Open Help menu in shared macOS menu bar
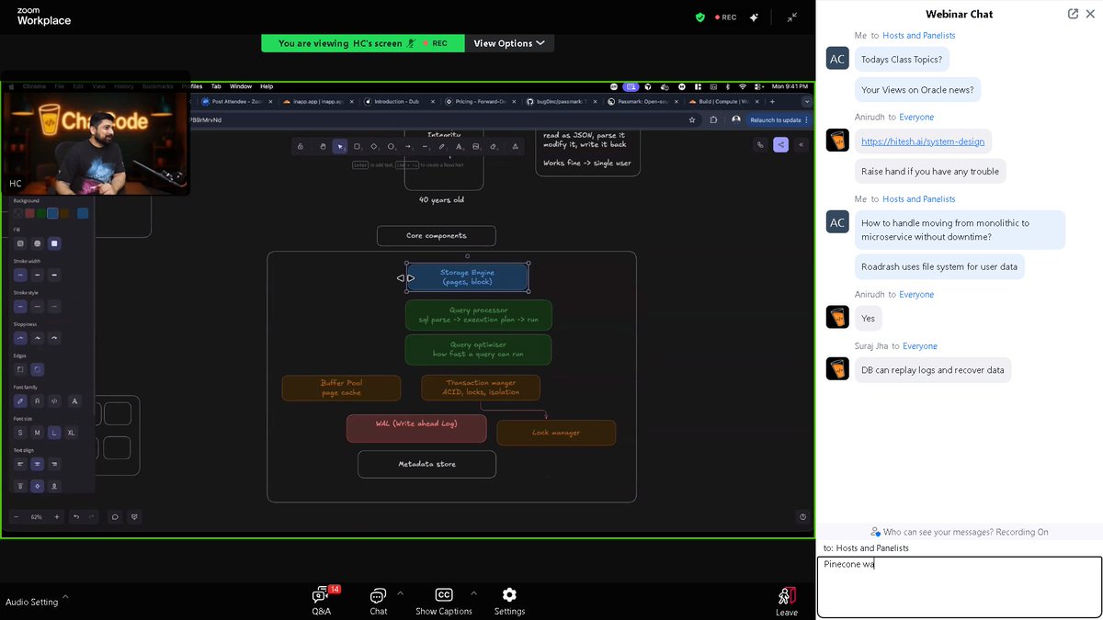 tap(267, 86)
